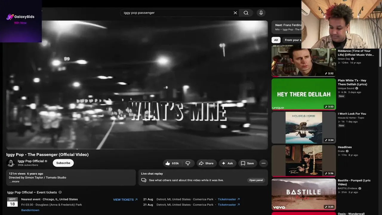The image size is (382, 215).
Task: Click '121m views 6 years ago' in the description
Action: 26,173
